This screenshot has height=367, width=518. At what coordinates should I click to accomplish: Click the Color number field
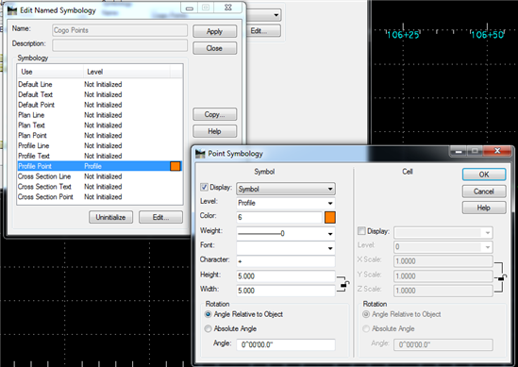[x=279, y=217]
